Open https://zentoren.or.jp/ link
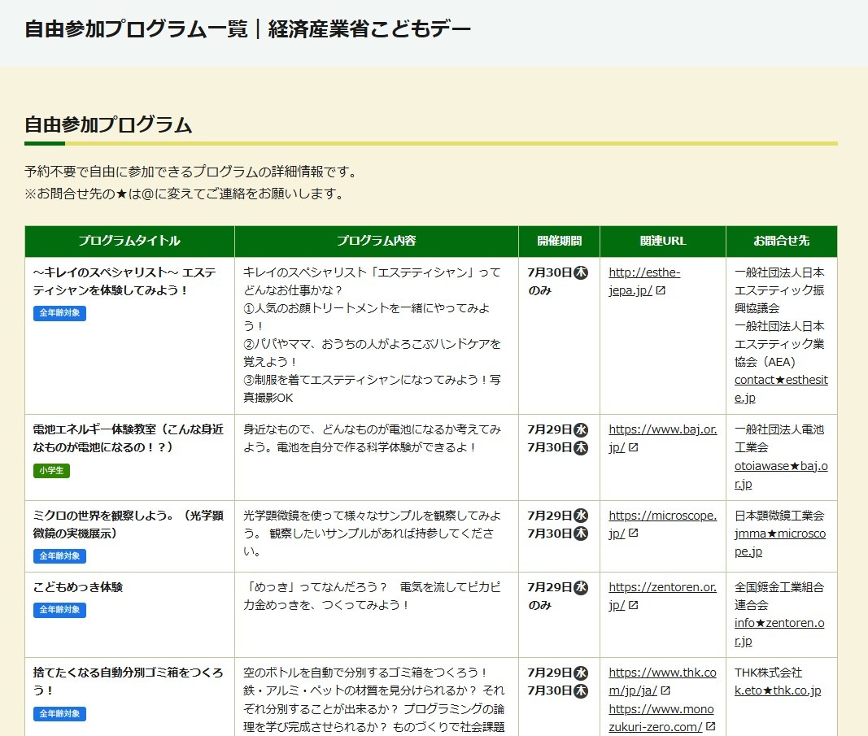The image size is (868, 736). tap(663, 596)
